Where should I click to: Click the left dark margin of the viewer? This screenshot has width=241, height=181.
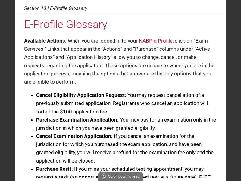(7, 91)
